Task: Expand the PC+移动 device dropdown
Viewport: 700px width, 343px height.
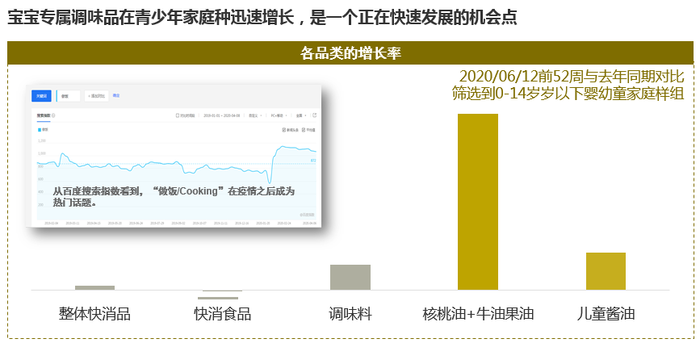Action: click(x=279, y=115)
